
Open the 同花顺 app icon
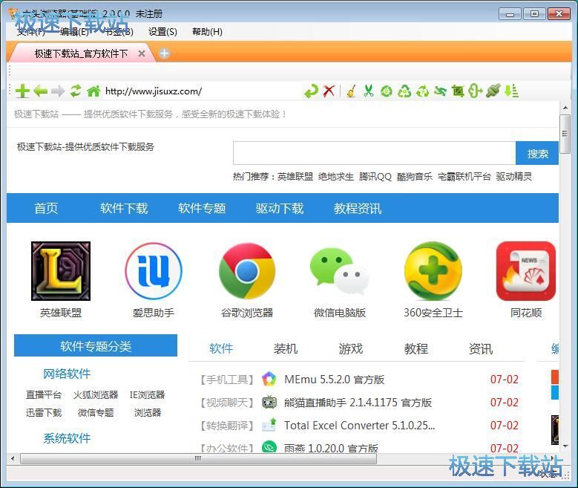click(x=526, y=271)
